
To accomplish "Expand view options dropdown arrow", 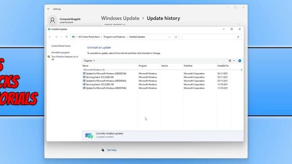I will (x=234, y=61).
